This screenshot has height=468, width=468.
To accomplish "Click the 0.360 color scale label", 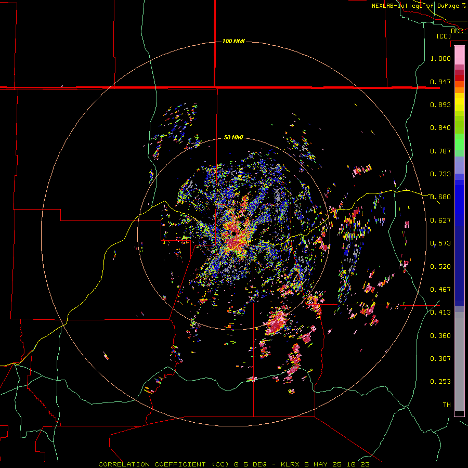I will [x=440, y=336].
